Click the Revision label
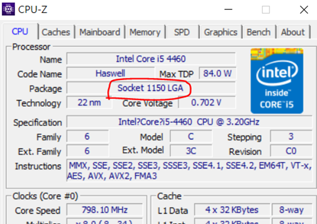This screenshot has width=317, height=224. [245, 152]
